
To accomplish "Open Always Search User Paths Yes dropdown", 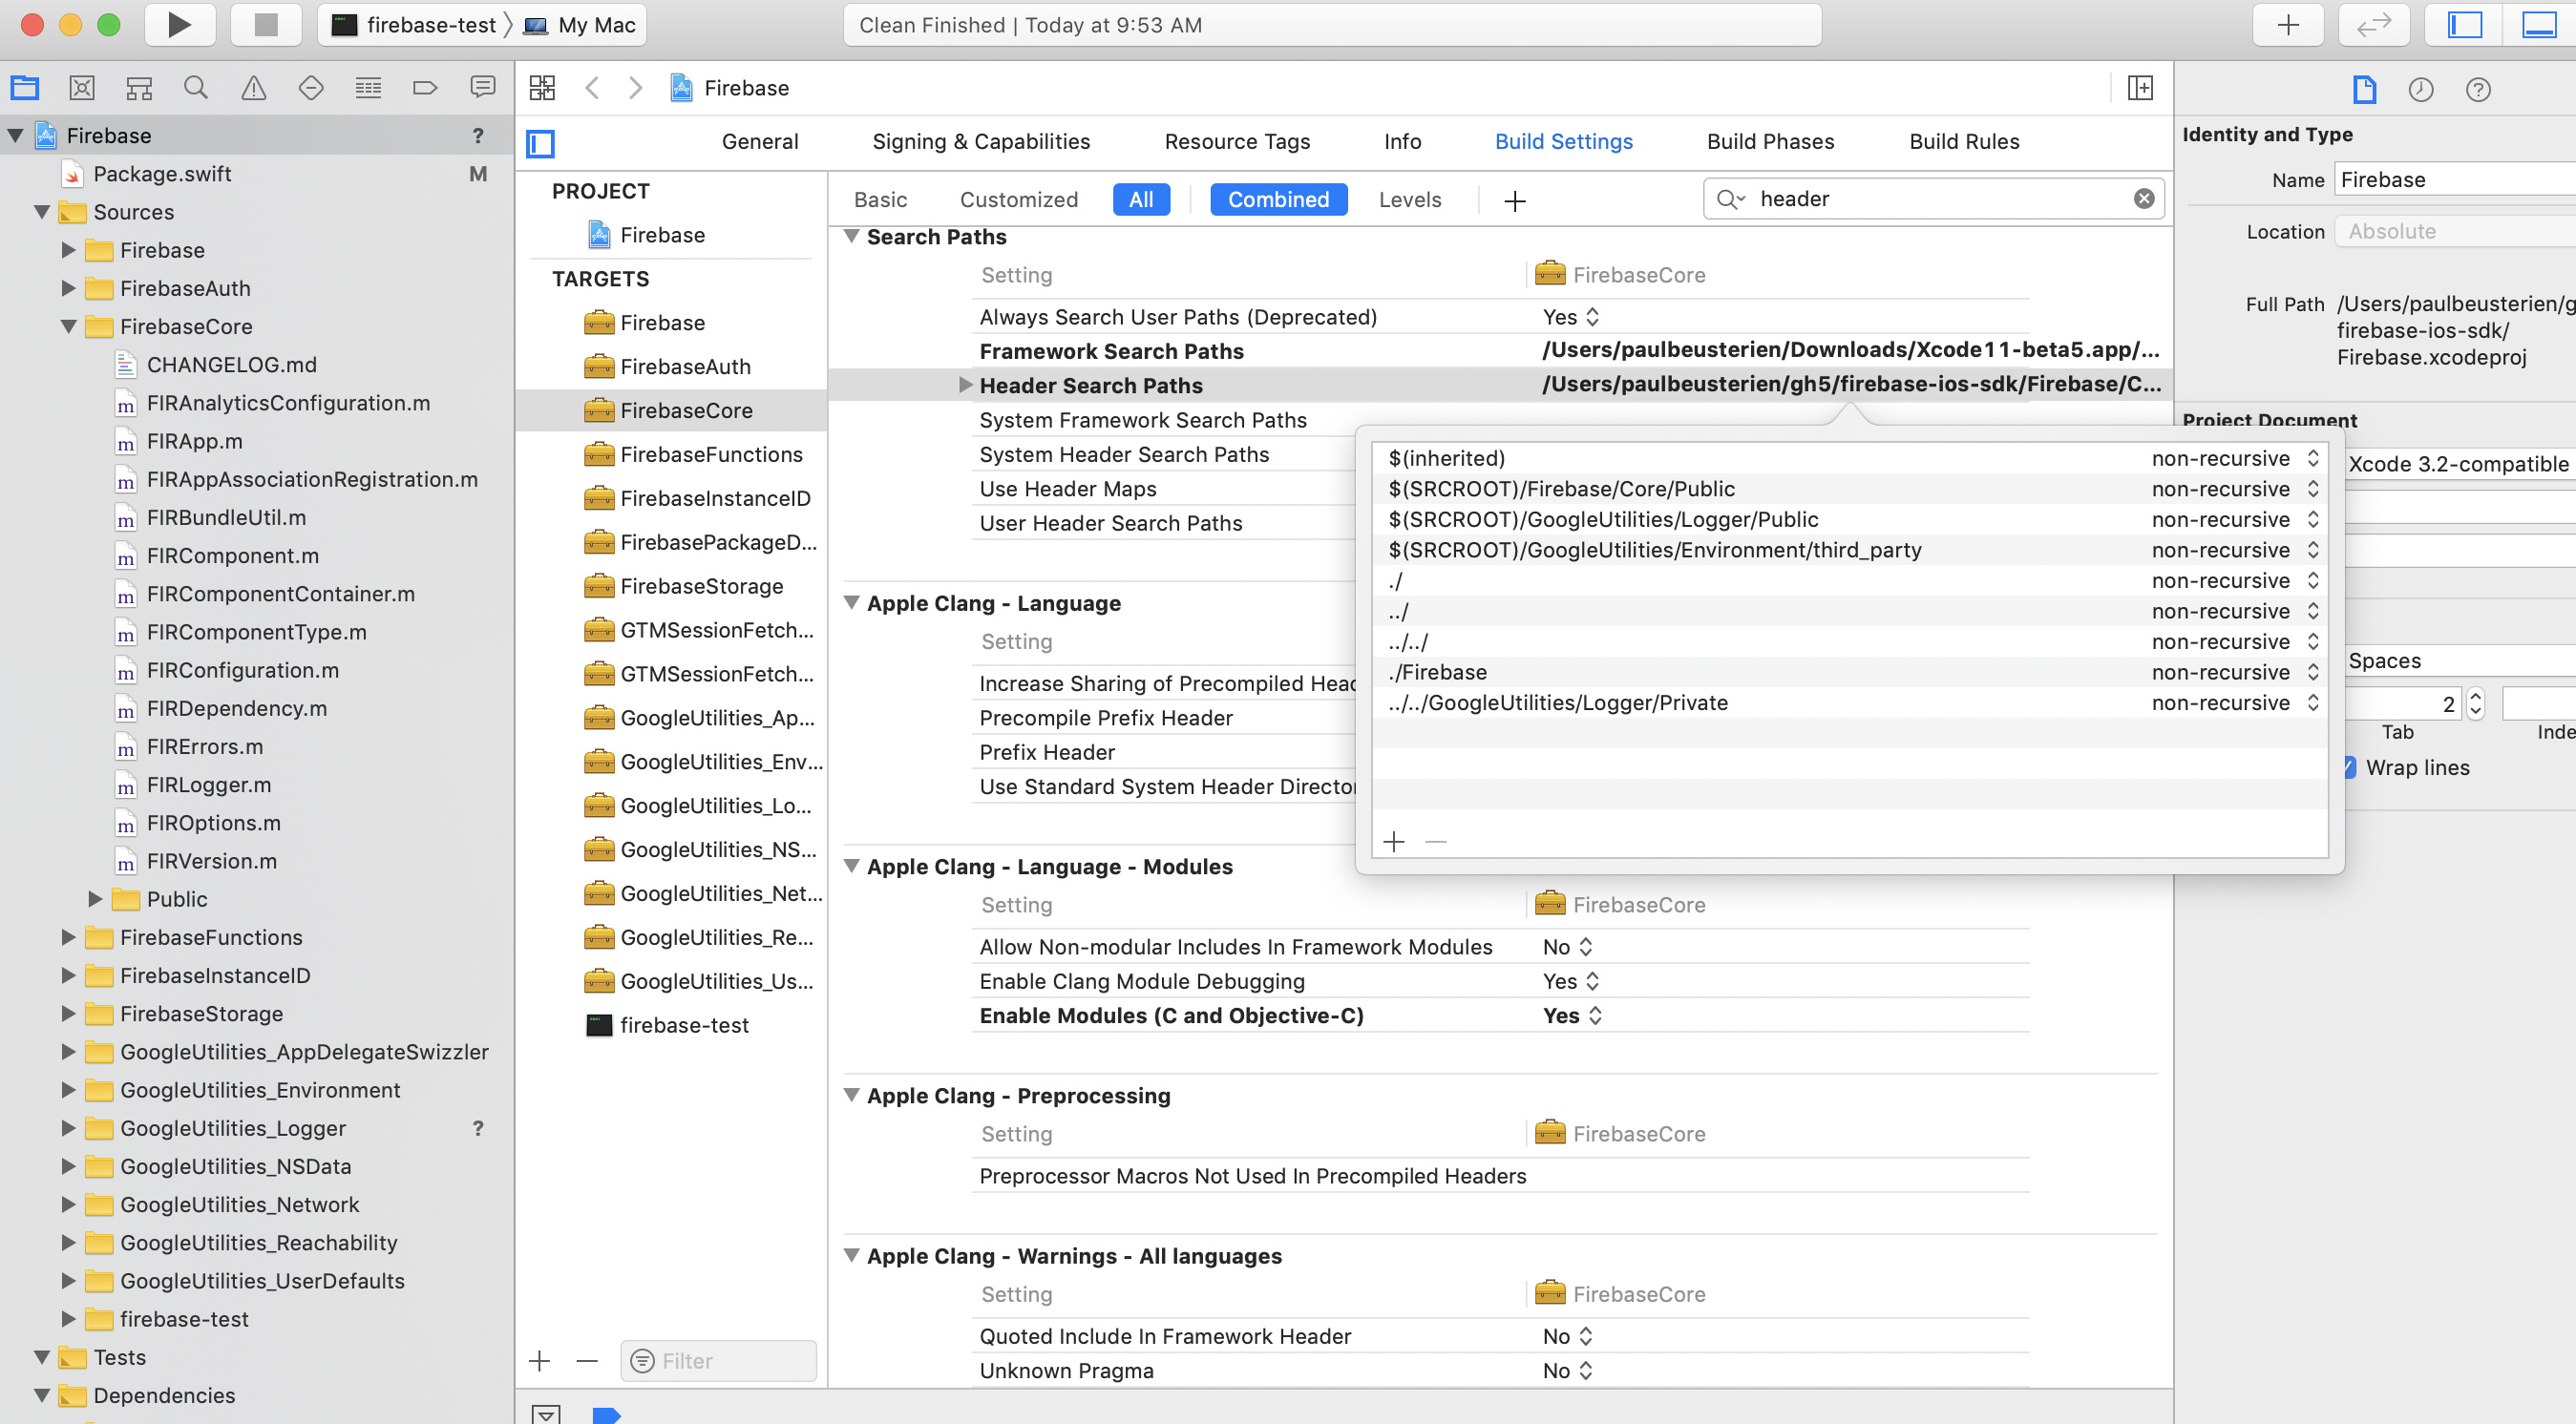I will pyautogui.click(x=1571, y=317).
